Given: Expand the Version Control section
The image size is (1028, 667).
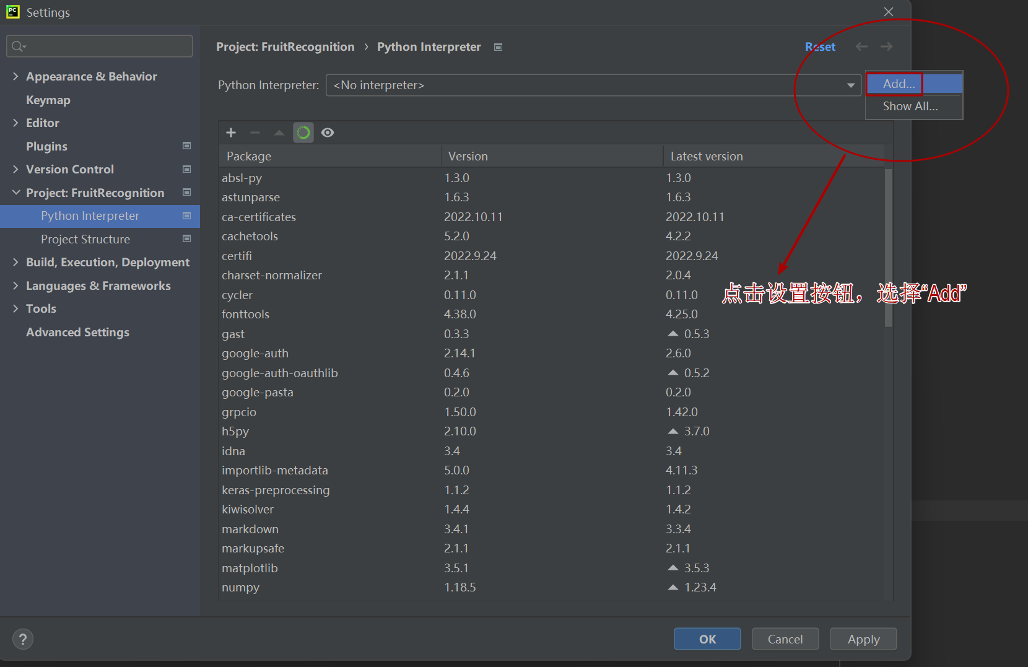Looking at the screenshot, I should (15, 169).
